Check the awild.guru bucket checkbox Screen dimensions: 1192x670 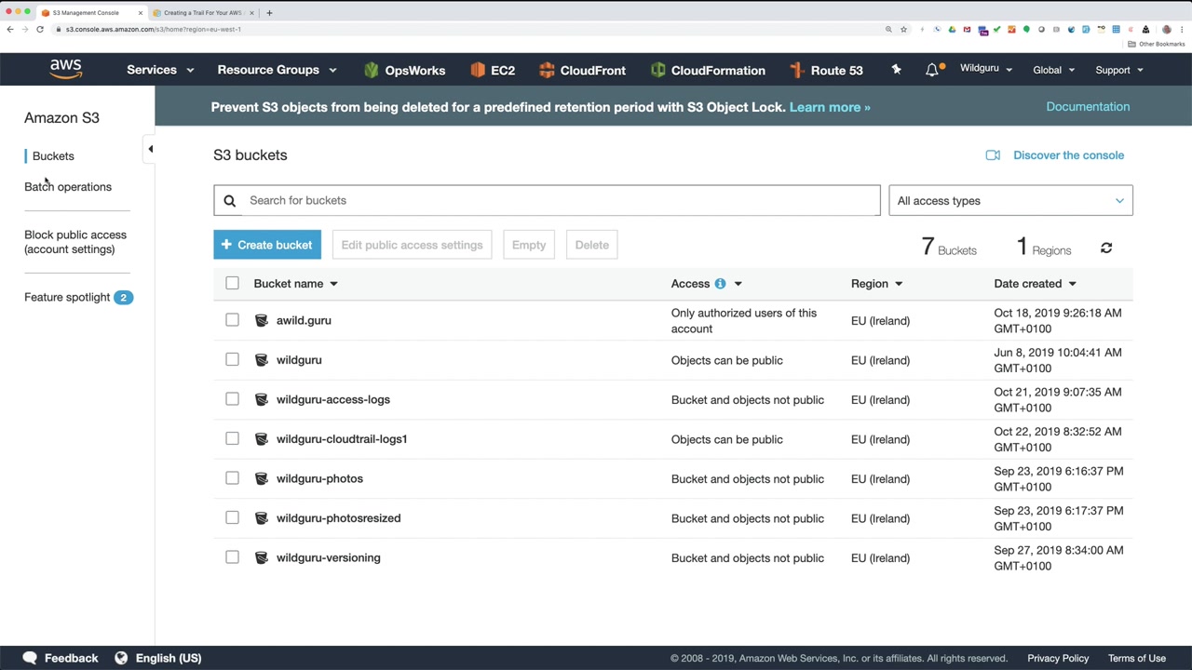232,320
